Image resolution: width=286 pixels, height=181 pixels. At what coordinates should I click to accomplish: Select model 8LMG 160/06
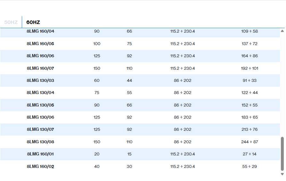pos(40,56)
